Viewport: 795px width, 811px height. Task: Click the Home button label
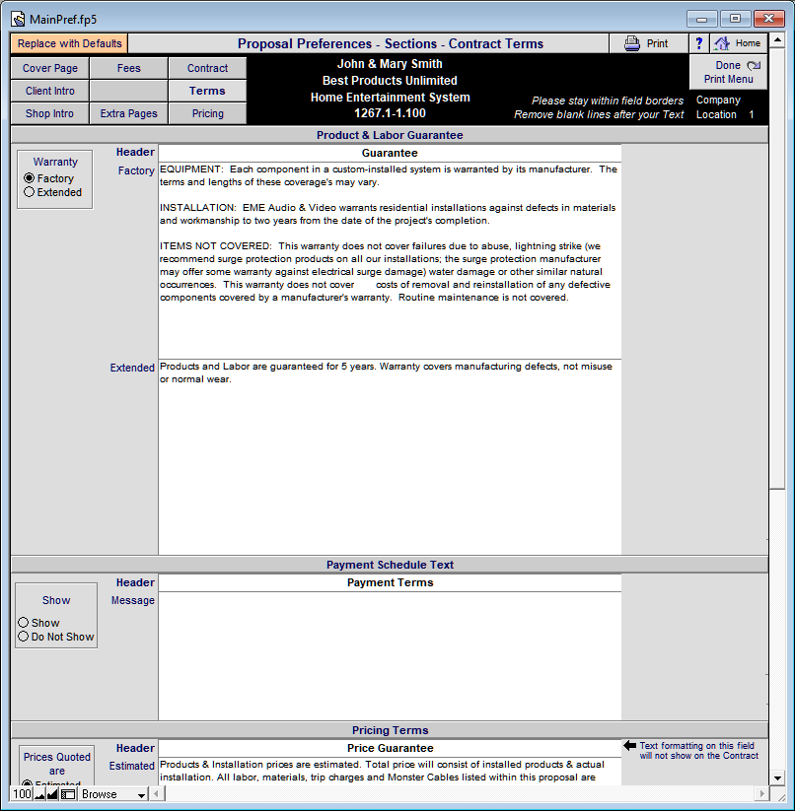click(x=748, y=43)
